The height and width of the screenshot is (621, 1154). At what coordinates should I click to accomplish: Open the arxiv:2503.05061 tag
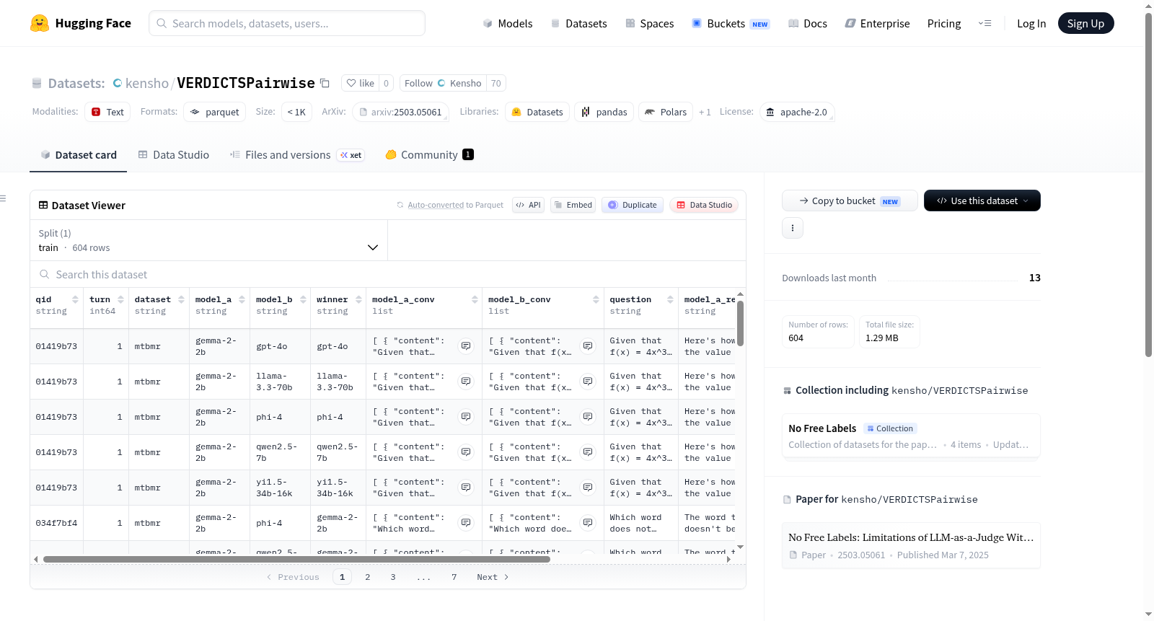401,112
